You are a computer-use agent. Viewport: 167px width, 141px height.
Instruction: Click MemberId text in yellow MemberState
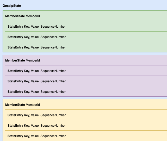33,105
